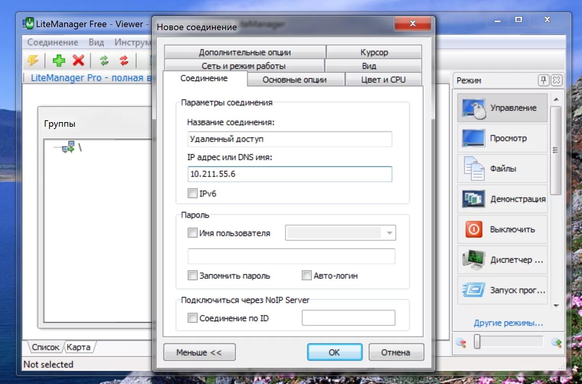The width and height of the screenshot is (582, 384).
Task: Switch to Карта tab at bottom
Action: (78, 347)
